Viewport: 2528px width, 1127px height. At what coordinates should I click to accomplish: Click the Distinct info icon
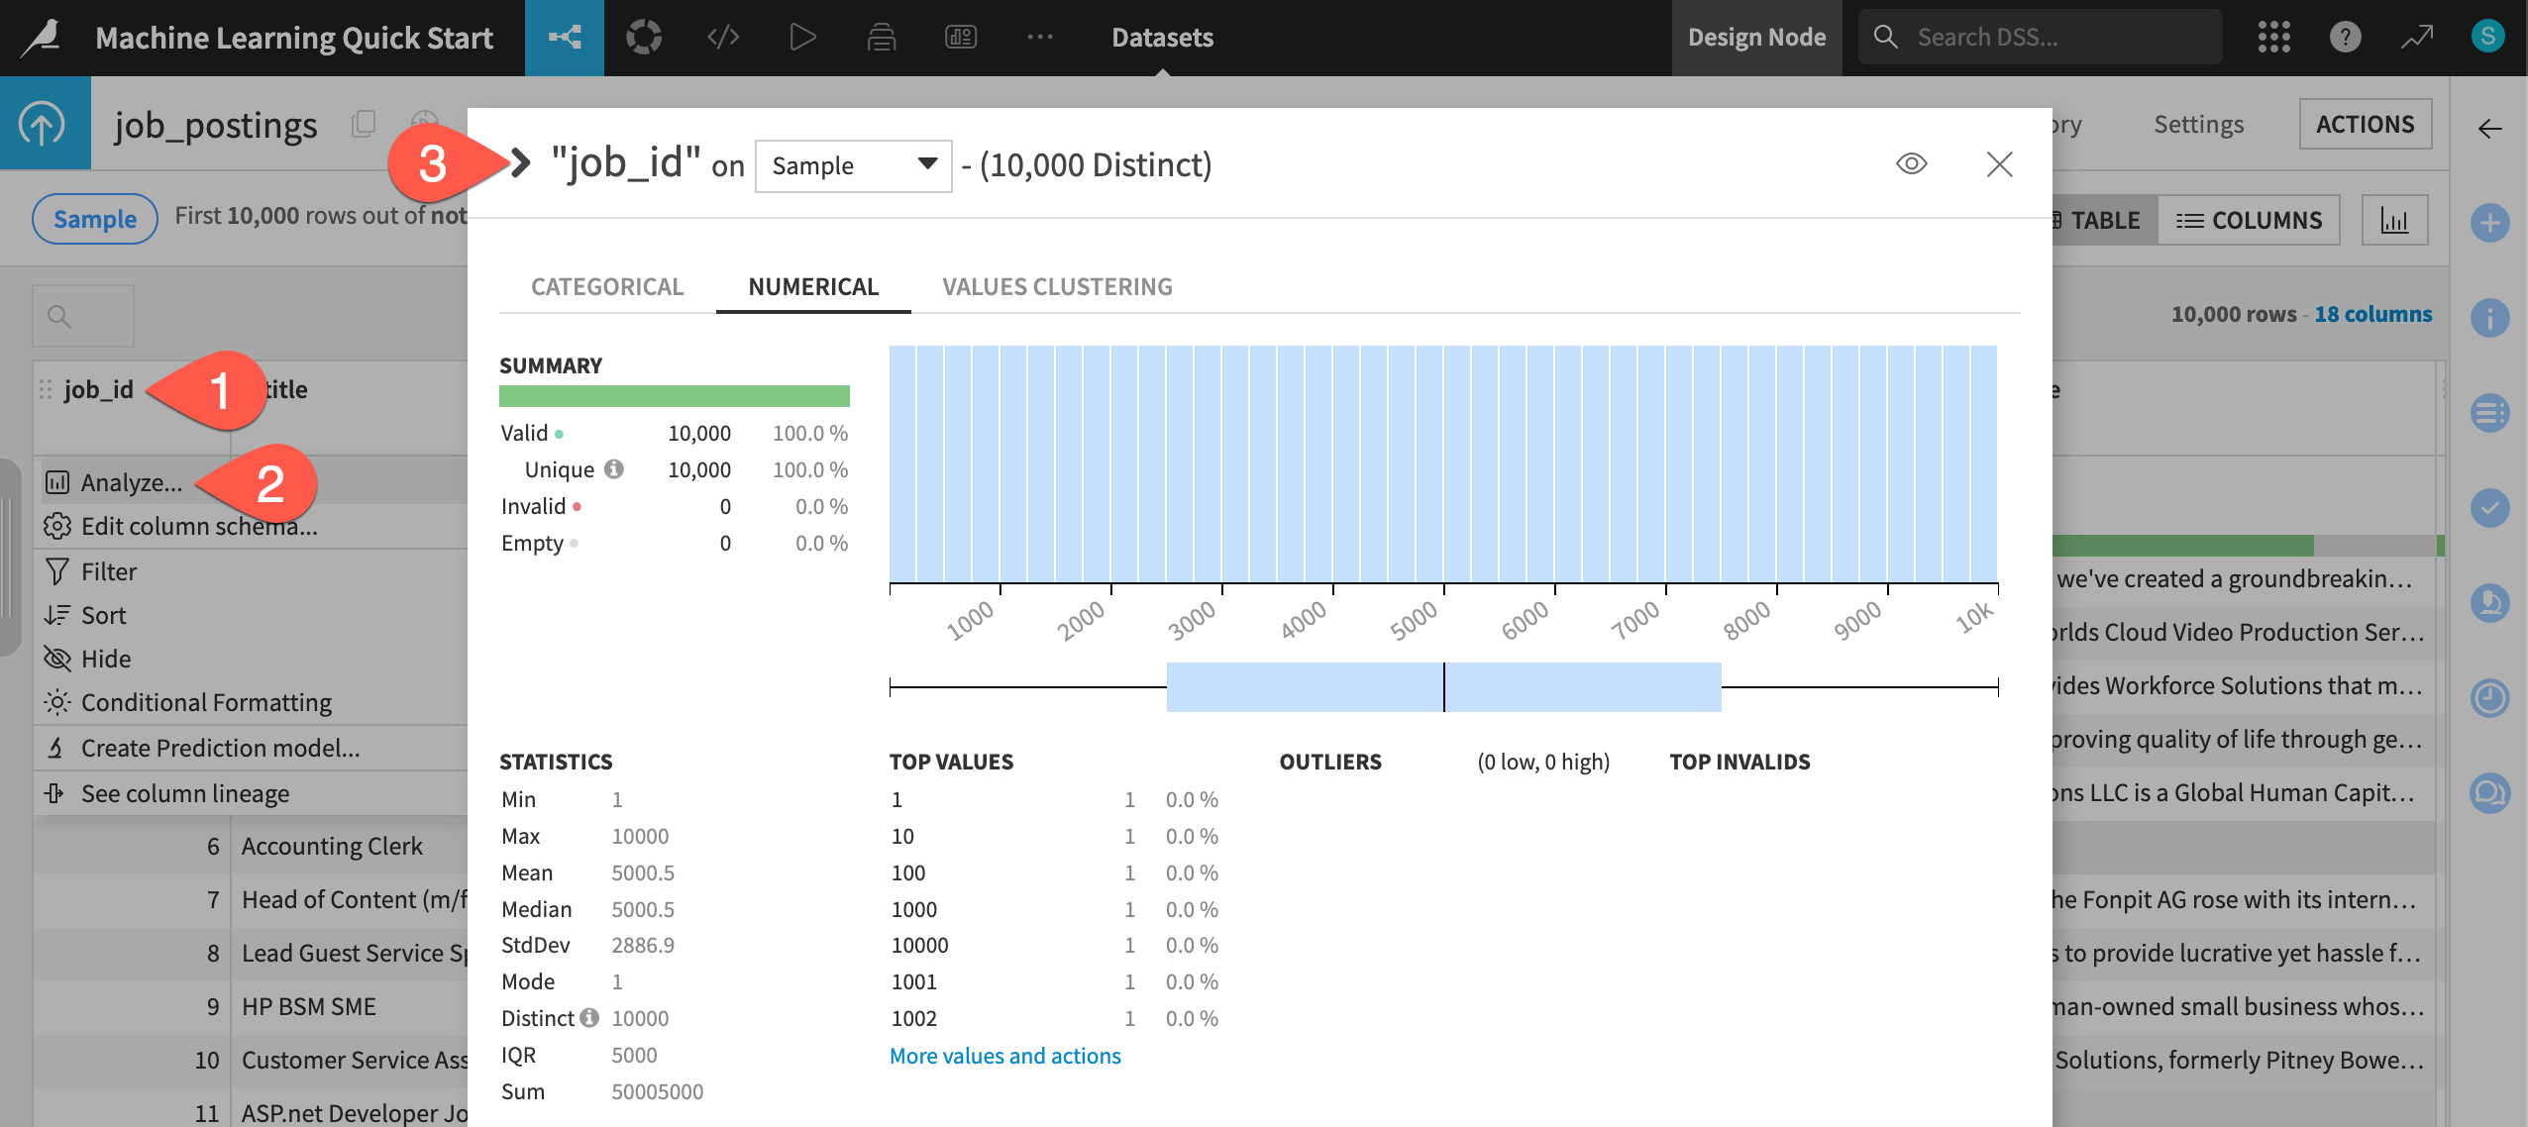589,1018
